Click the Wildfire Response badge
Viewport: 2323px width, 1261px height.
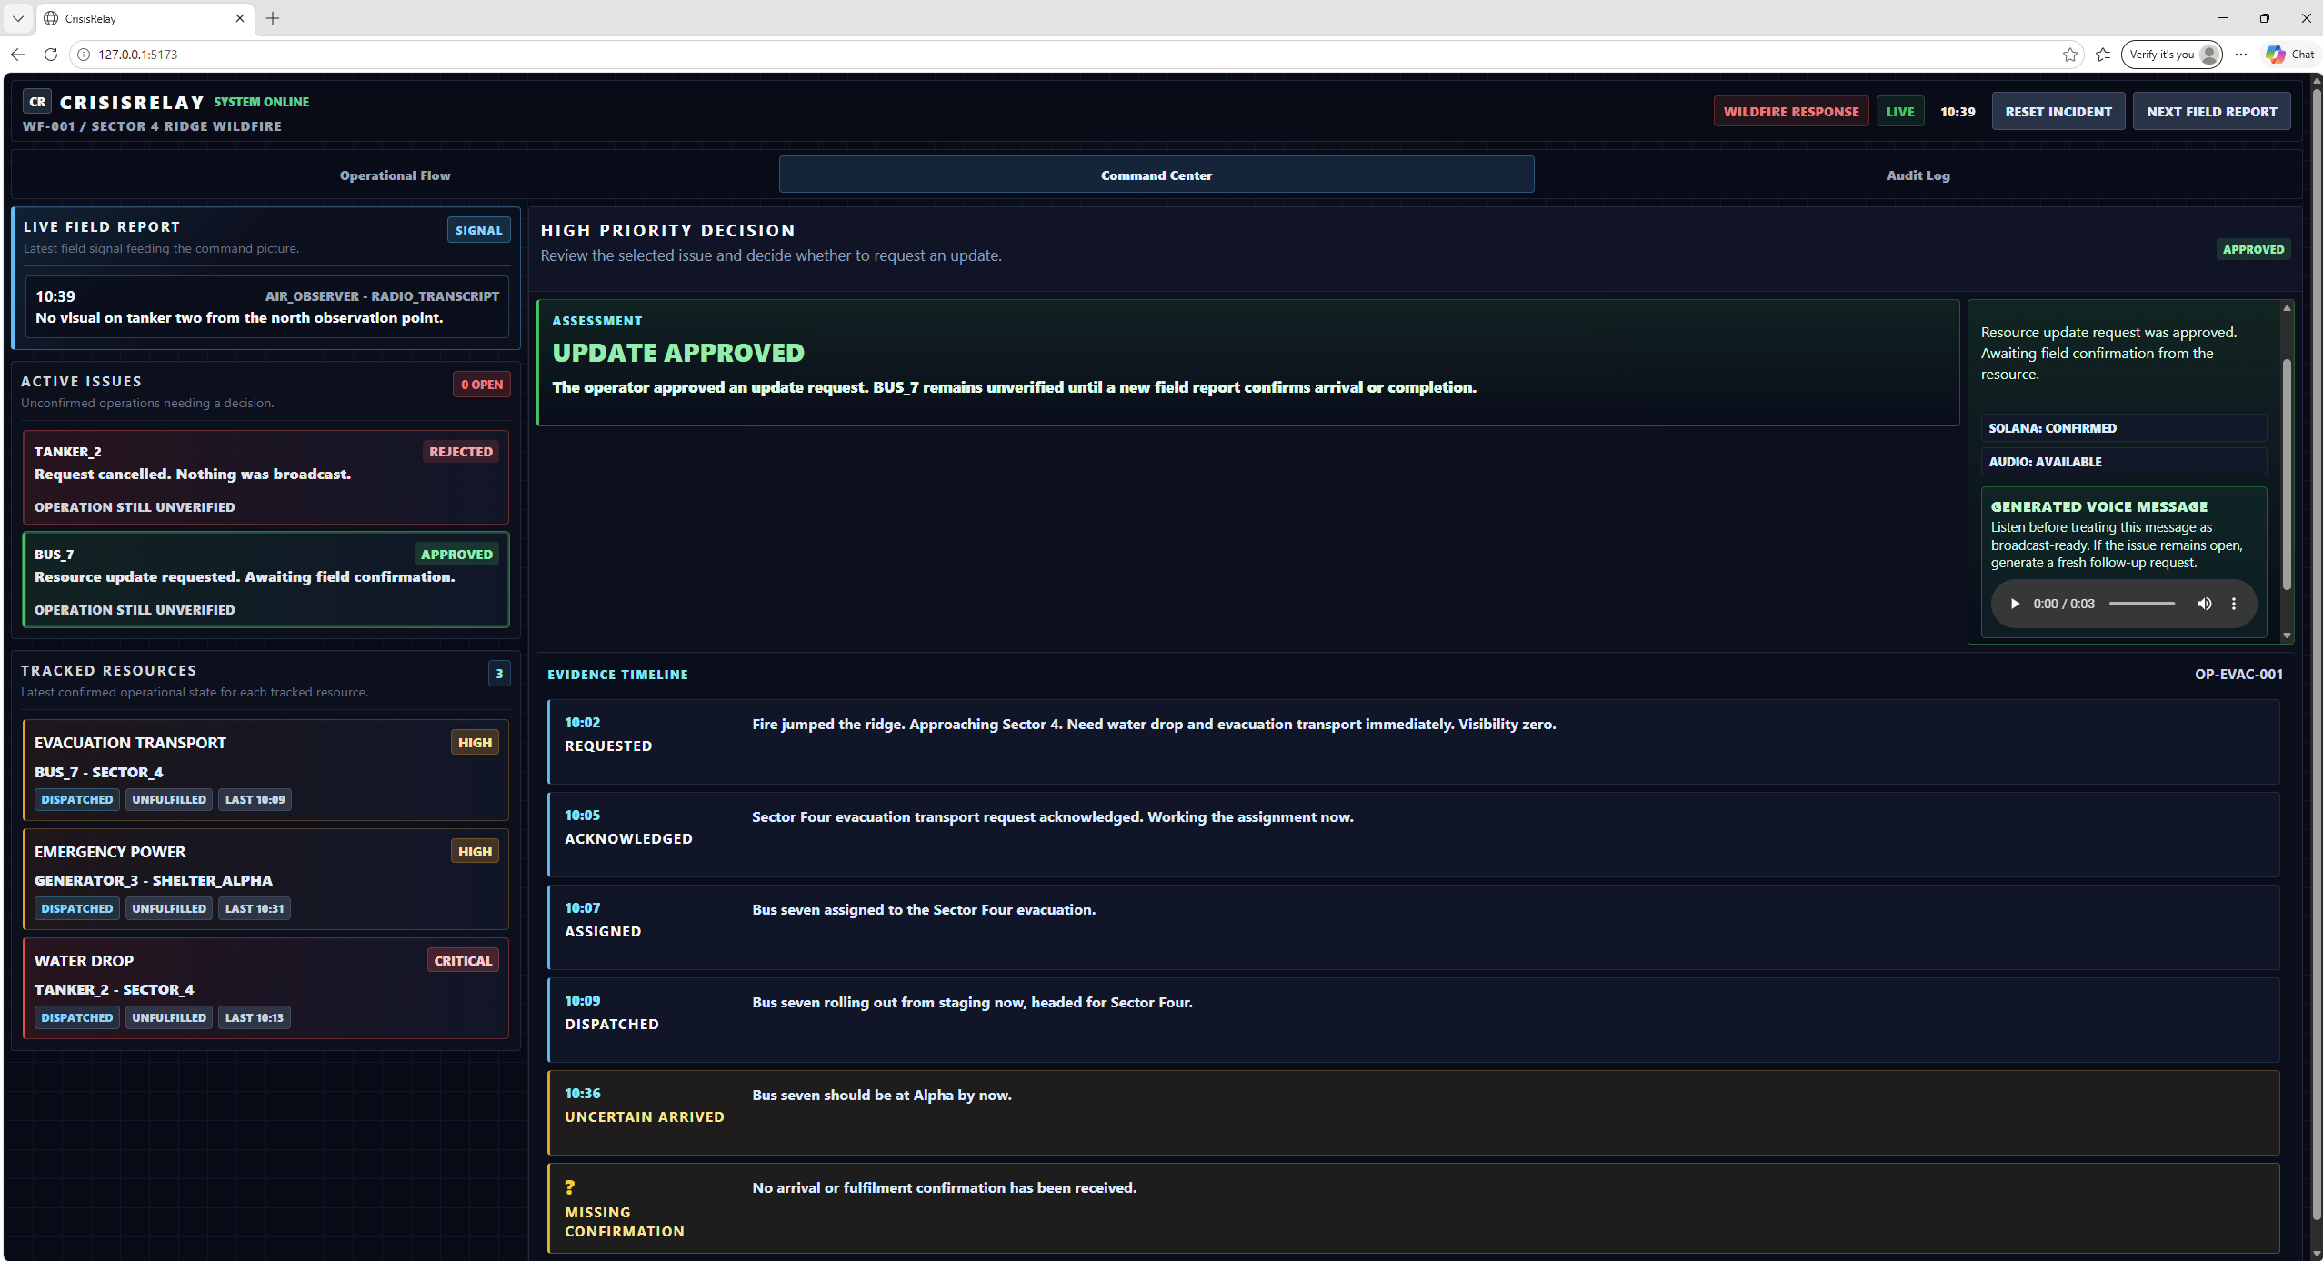click(x=1791, y=111)
